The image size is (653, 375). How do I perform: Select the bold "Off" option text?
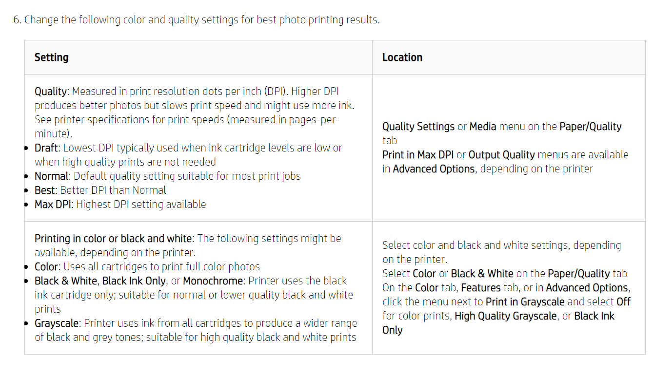click(x=623, y=302)
